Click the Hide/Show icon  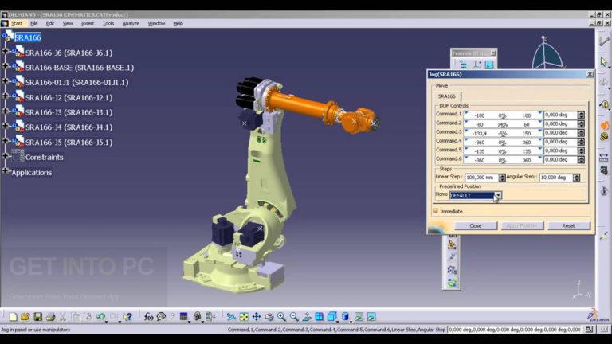[359, 317]
